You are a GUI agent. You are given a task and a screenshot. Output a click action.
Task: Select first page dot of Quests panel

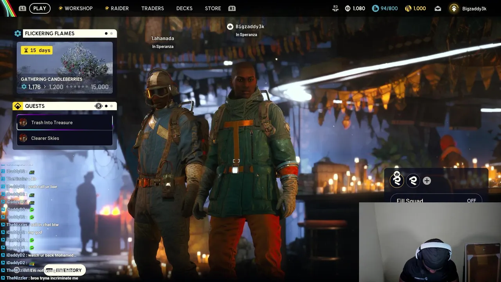coord(106,106)
